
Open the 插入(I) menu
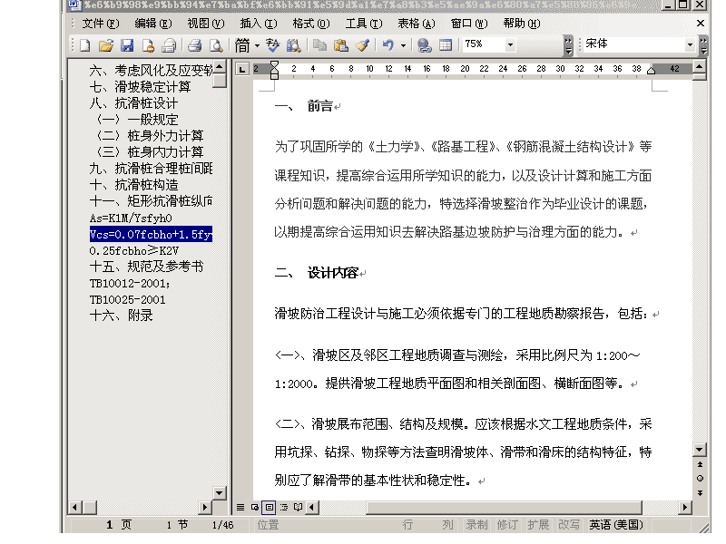pyautogui.click(x=259, y=24)
